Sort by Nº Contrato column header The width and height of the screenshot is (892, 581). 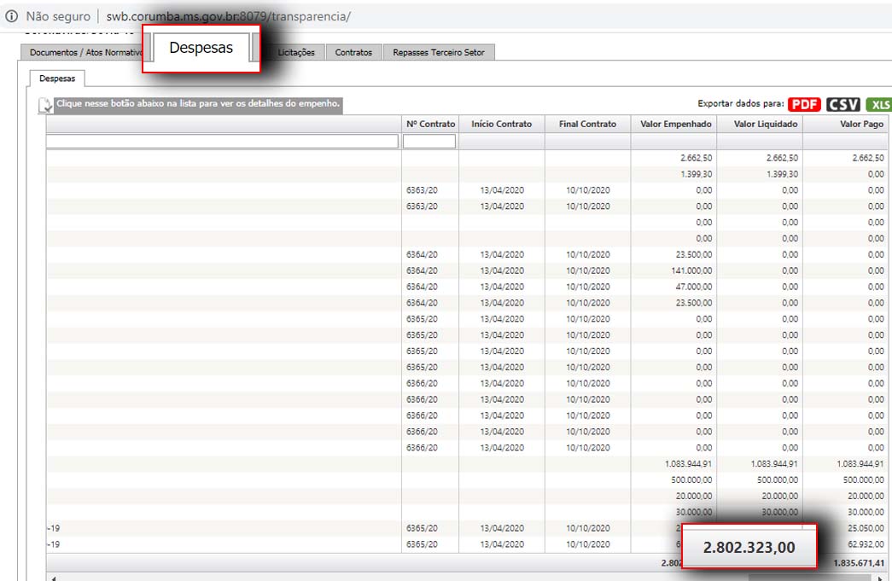[x=430, y=124]
